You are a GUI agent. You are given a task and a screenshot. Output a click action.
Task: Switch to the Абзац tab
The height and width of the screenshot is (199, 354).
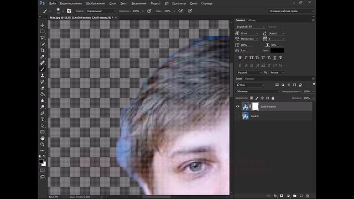(x=252, y=20)
